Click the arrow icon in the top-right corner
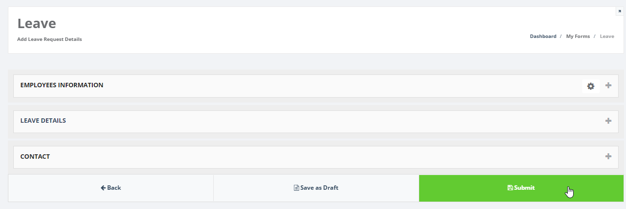626x209 pixels. point(620,11)
